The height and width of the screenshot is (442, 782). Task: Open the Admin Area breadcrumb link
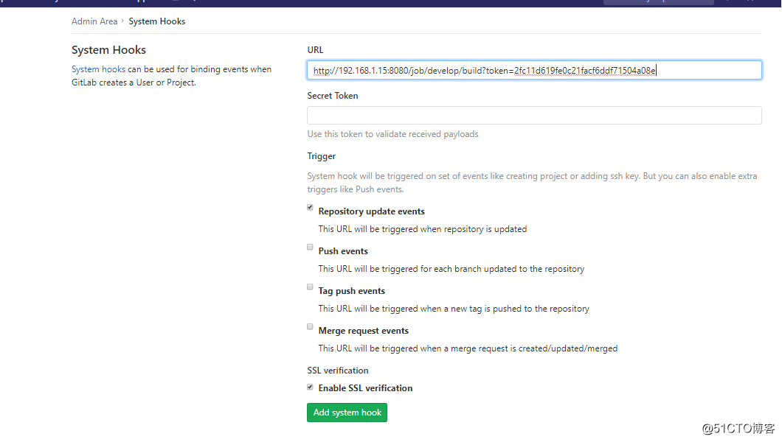click(x=94, y=21)
